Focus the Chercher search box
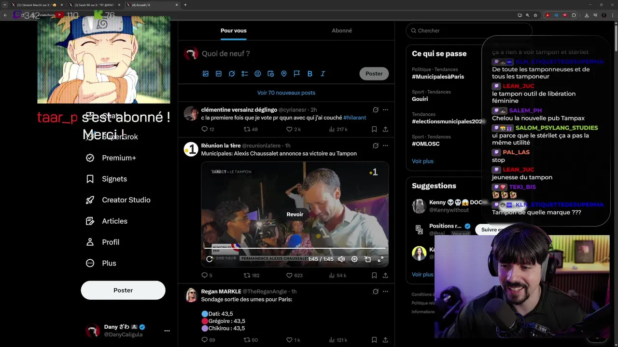Image resolution: width=618 pixels, height=347 pixels. click(x=468, y=30)
